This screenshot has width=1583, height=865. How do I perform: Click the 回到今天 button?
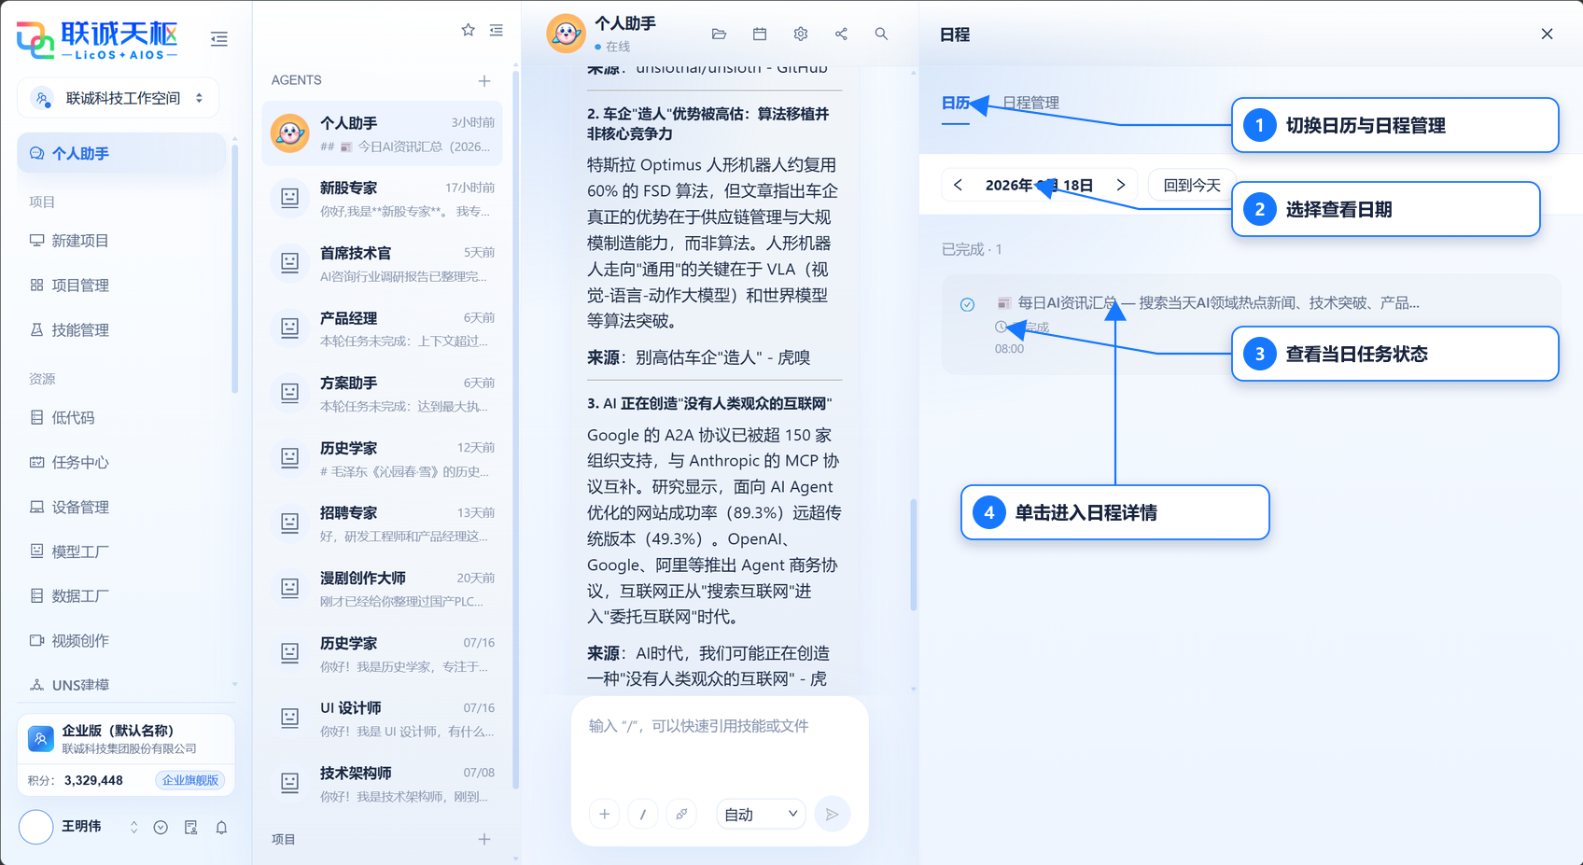coord(1191,185)
